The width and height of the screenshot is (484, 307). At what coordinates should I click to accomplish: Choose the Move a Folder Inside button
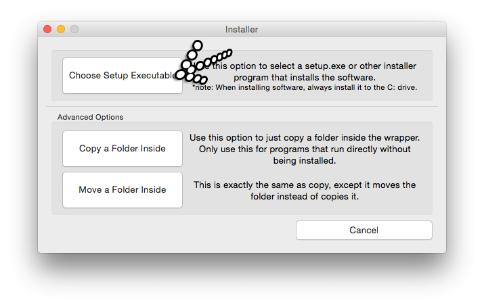[123, 190]
